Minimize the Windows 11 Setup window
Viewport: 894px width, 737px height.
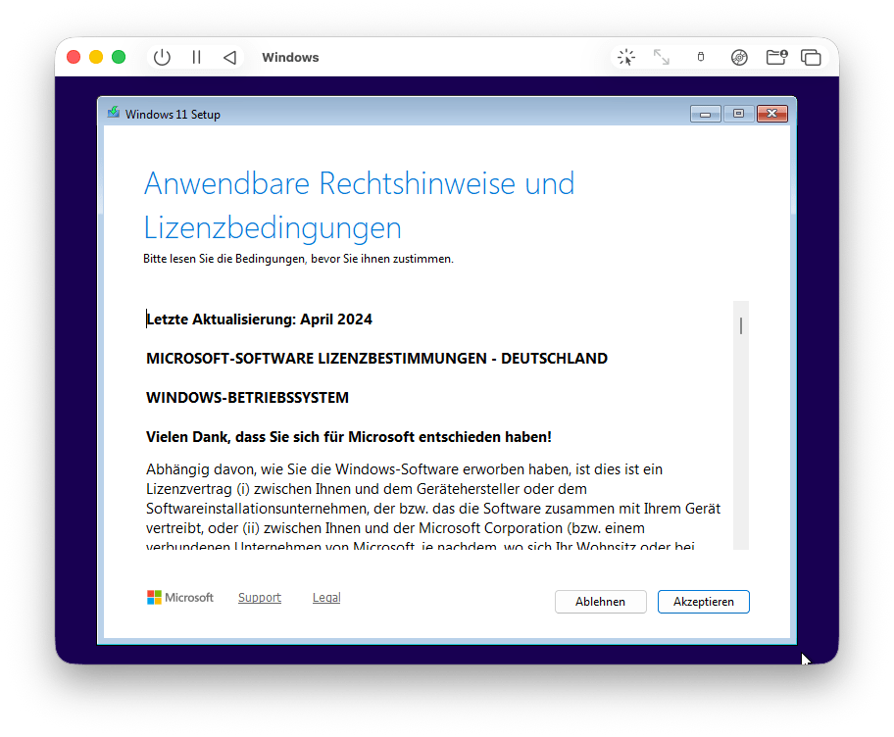coord(705,114)
